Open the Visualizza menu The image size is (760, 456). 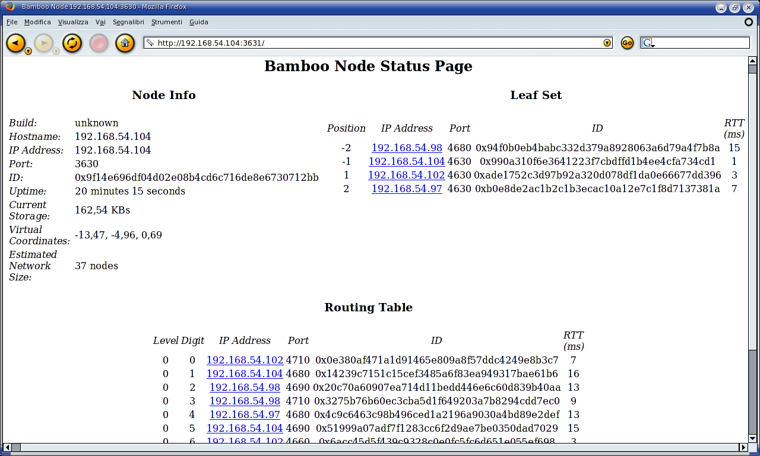click(x=73, y=22)
